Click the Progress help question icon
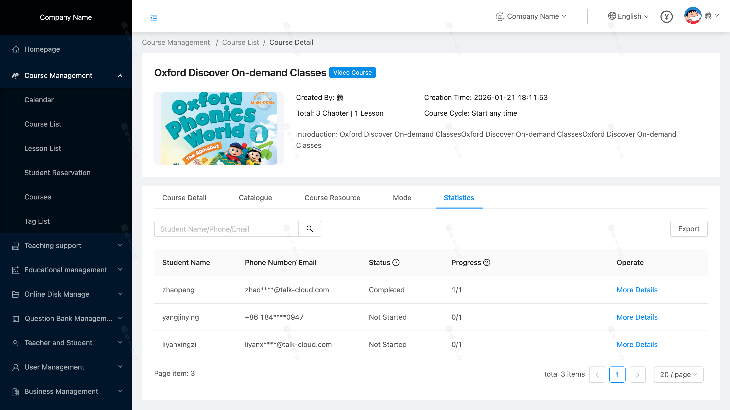This screenshot has height=410, width=730. [x=487, y=263]
